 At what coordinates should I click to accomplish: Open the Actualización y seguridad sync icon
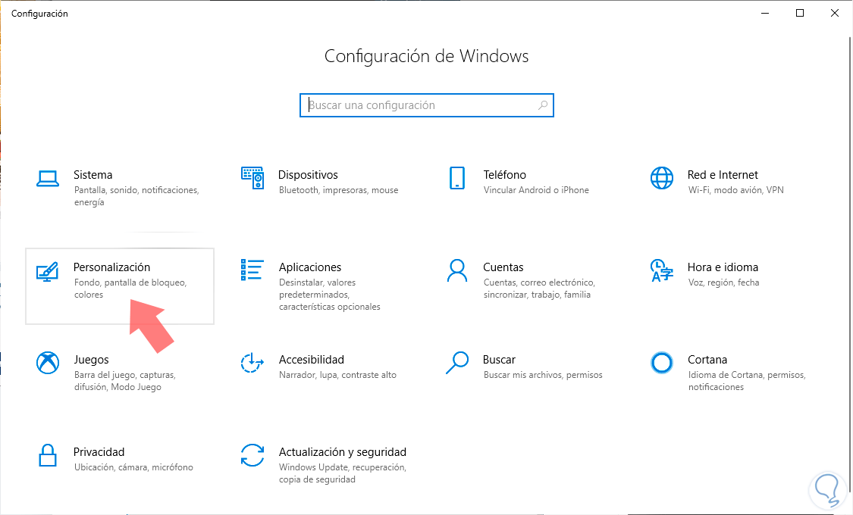coord(252,455)
